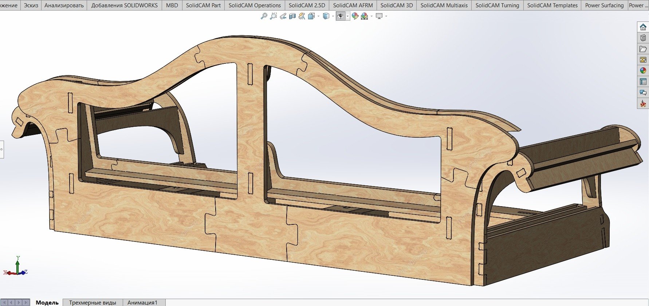Select the Zoom to Area tool
Viewport: 649px width, 306px height.
click(x=274, y=16)
